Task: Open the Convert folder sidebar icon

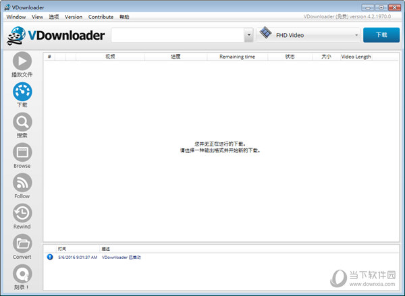Action: [22, 243]
